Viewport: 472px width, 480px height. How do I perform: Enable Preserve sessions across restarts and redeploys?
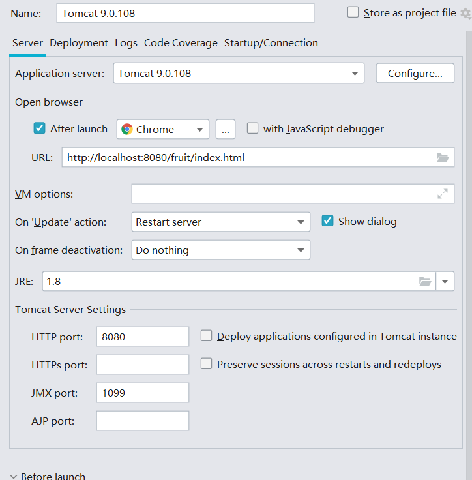pyautogui.click(x=207, y=364)
